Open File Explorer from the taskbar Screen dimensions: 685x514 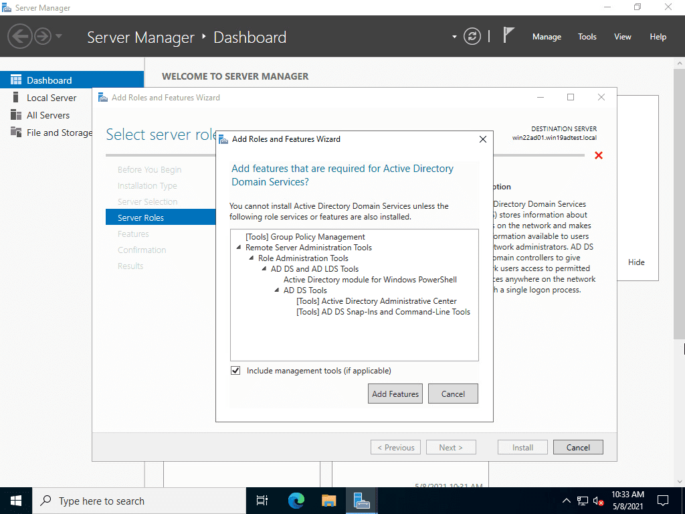coord(328,500)
